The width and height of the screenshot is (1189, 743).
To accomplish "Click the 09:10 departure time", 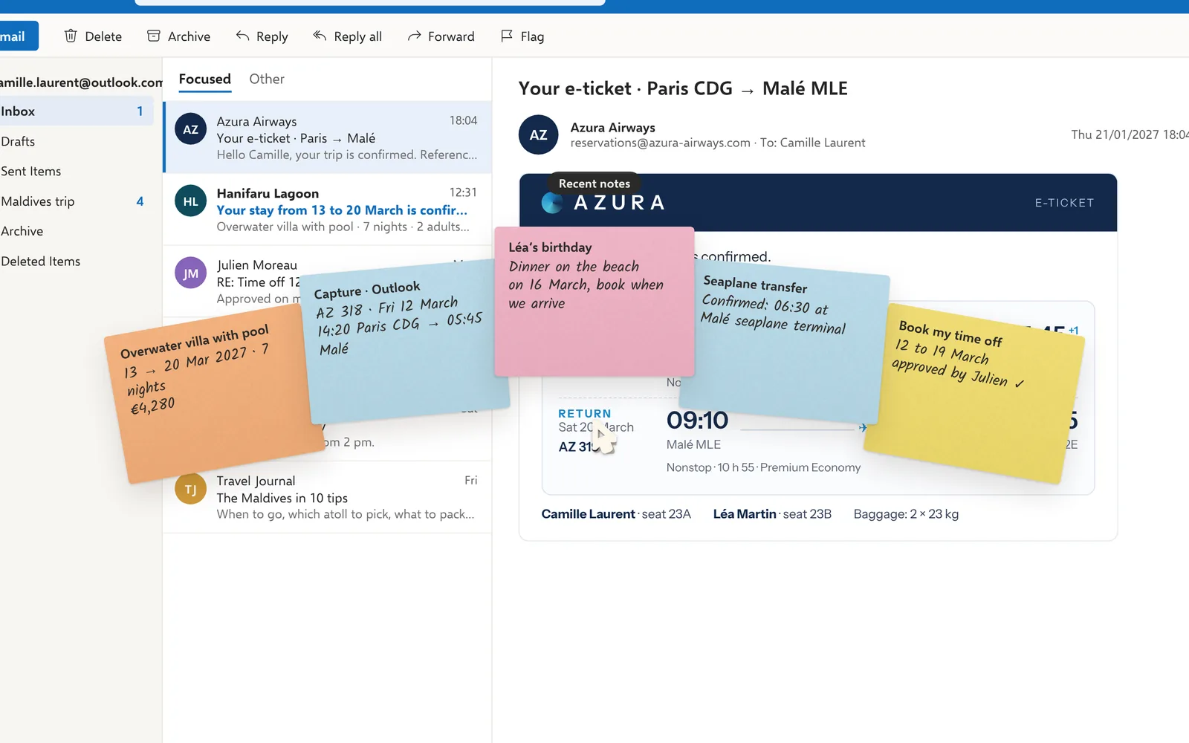I will tap(697, 420).
